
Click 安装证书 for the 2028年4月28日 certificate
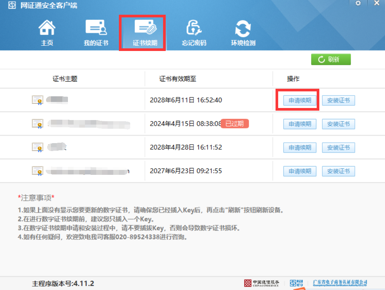click(x=338, y=148)
